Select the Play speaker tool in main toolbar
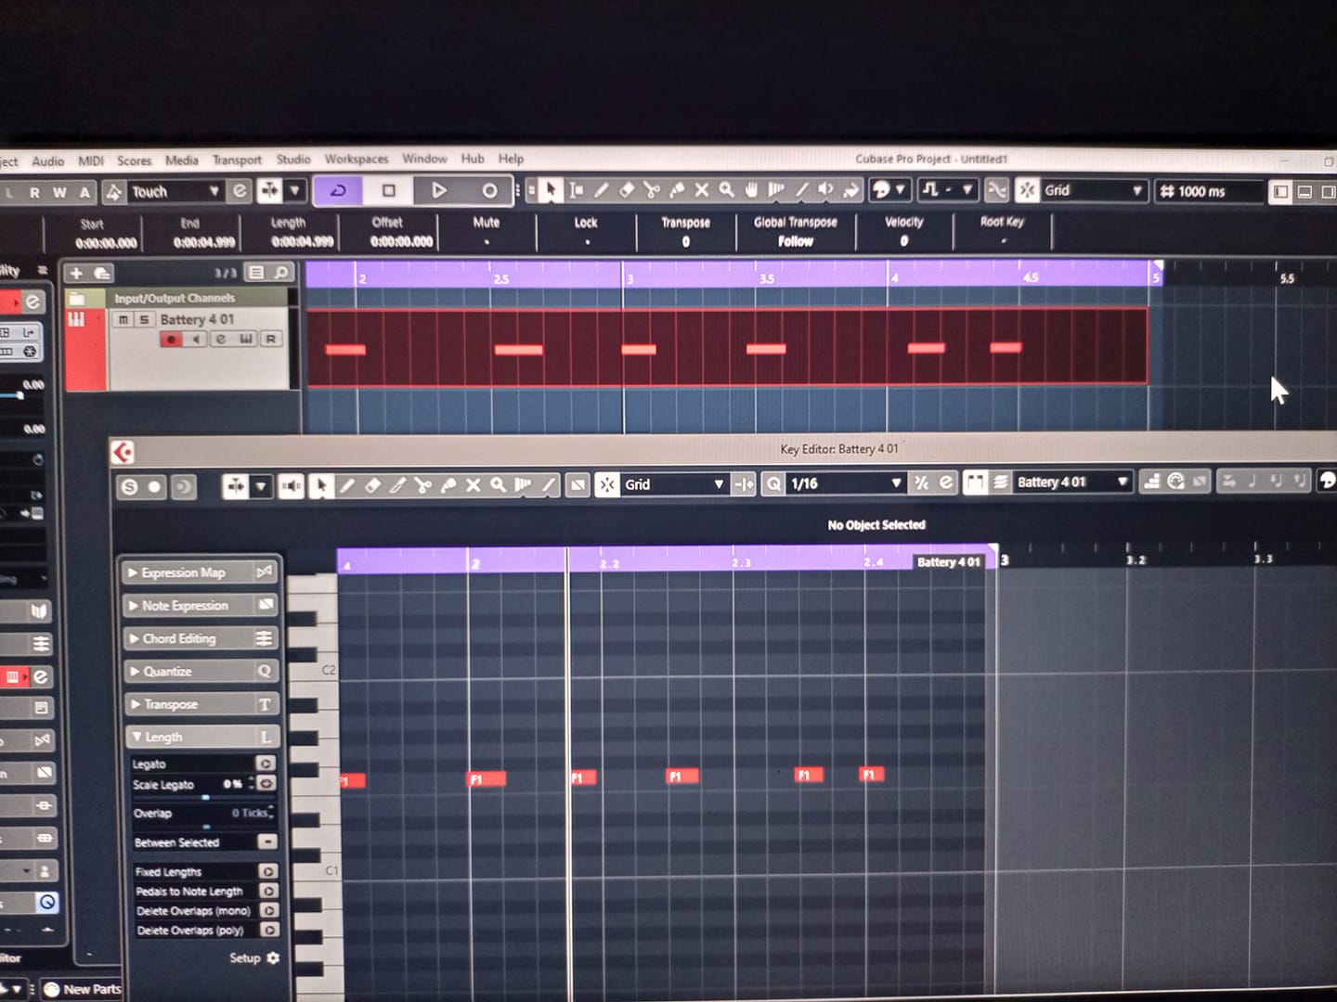Viewport: 1337px width, 1002px height. pyautogui.click(x=825, y=190)
